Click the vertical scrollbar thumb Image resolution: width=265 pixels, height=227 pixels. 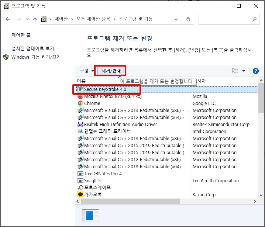(x=261, y=98)
